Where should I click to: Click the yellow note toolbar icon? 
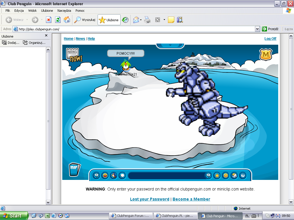[x=171, y=20]
